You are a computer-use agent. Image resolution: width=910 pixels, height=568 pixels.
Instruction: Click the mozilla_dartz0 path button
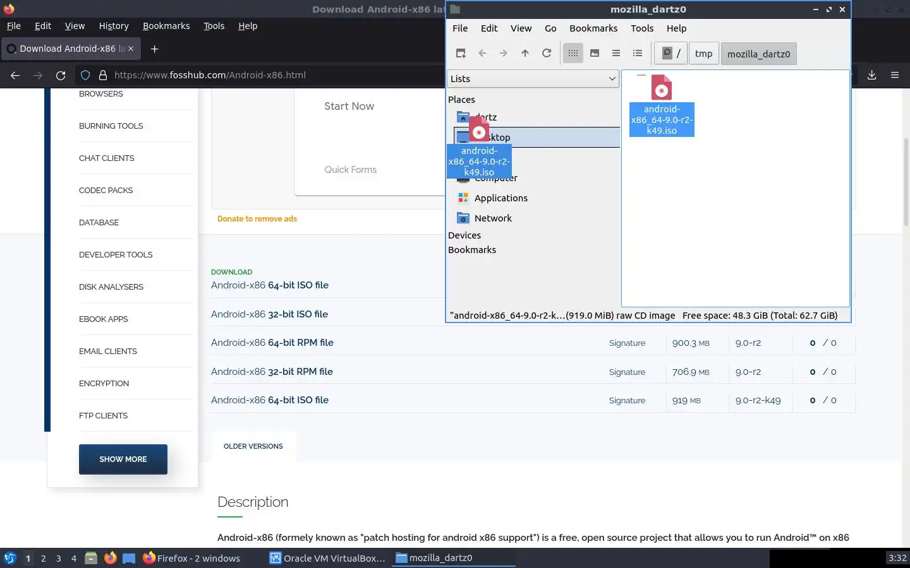point(758,54)
